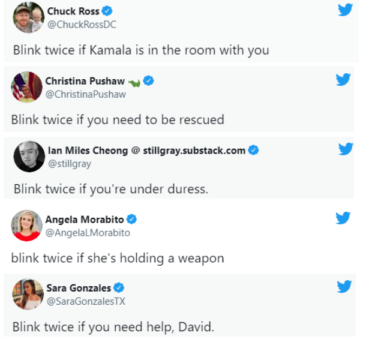Open Christina Pushaw's avatar photo
Viewport: 366px width, 339px height.
(26, 87)
